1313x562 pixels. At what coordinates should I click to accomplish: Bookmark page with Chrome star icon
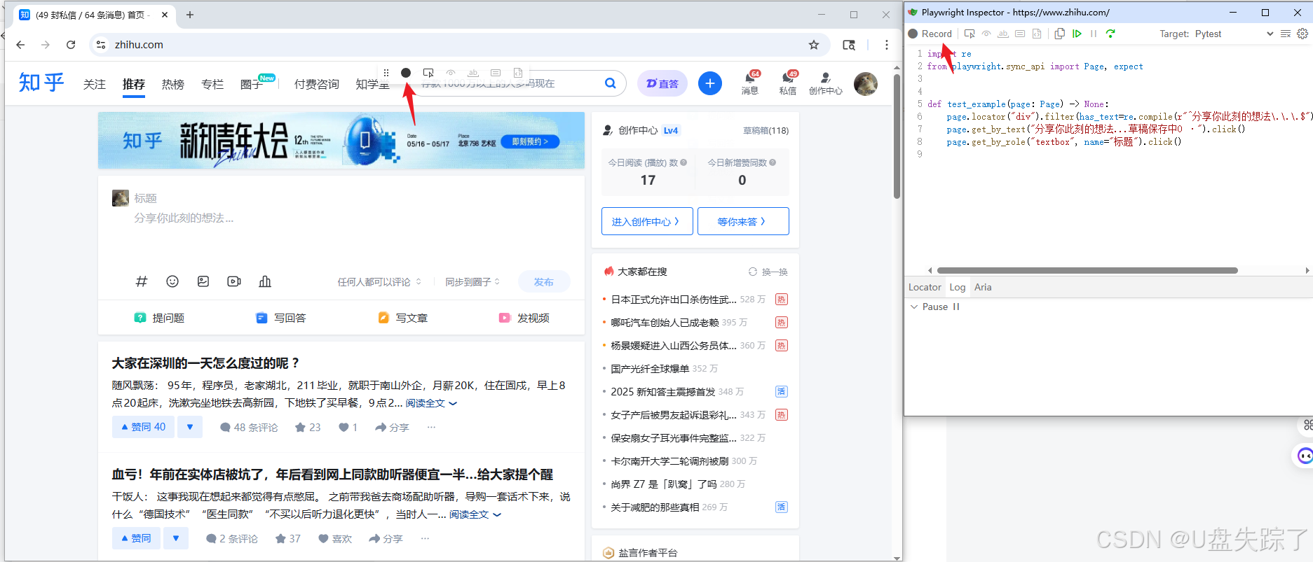pos(814,45)
